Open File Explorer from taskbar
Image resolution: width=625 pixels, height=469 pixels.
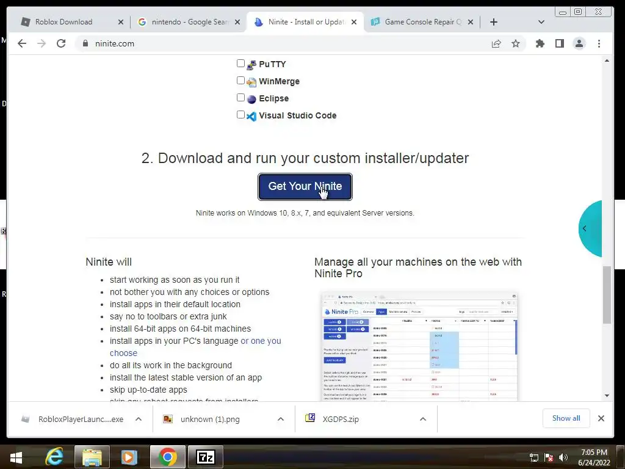pyautogui.click(x=92, y=457)
